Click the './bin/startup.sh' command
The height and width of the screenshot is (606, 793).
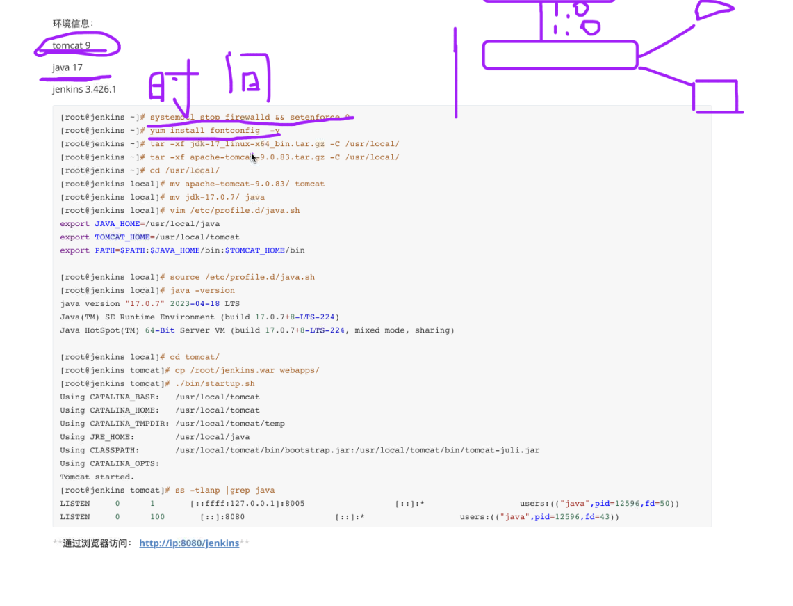click(215, 383)
